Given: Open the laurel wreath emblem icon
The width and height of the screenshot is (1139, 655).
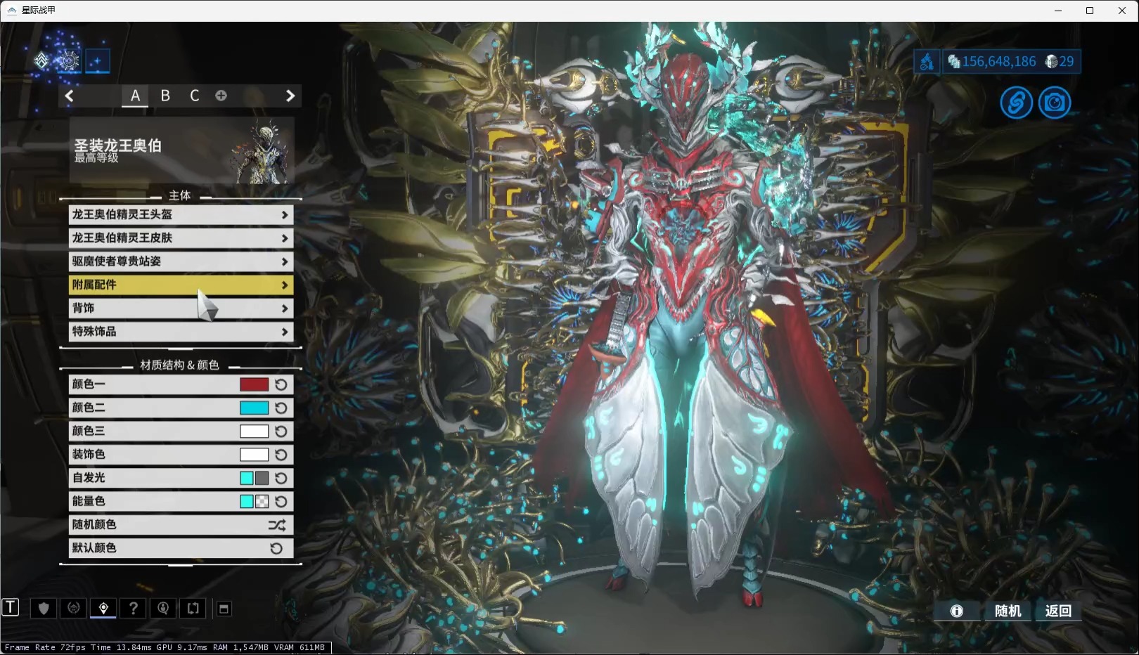Looking at the screenshot, I should (73, 608).
